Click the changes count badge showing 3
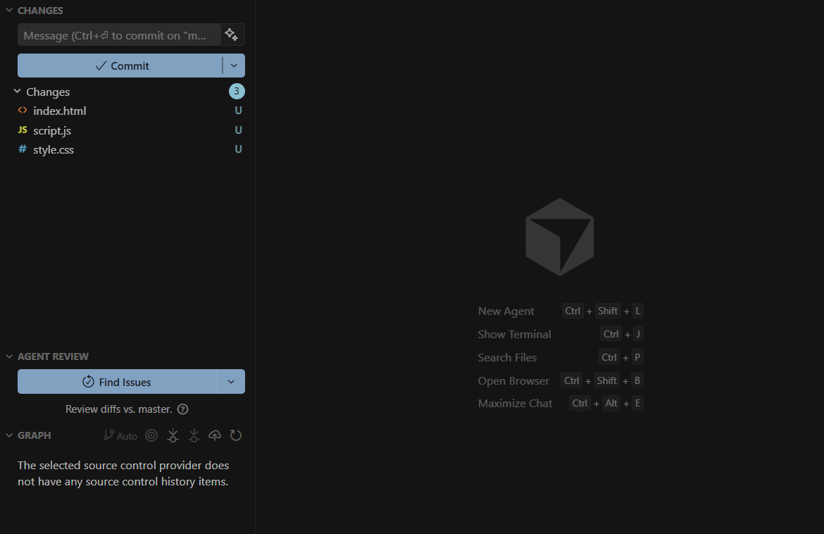824x534 pixels. tap(237, 92)
